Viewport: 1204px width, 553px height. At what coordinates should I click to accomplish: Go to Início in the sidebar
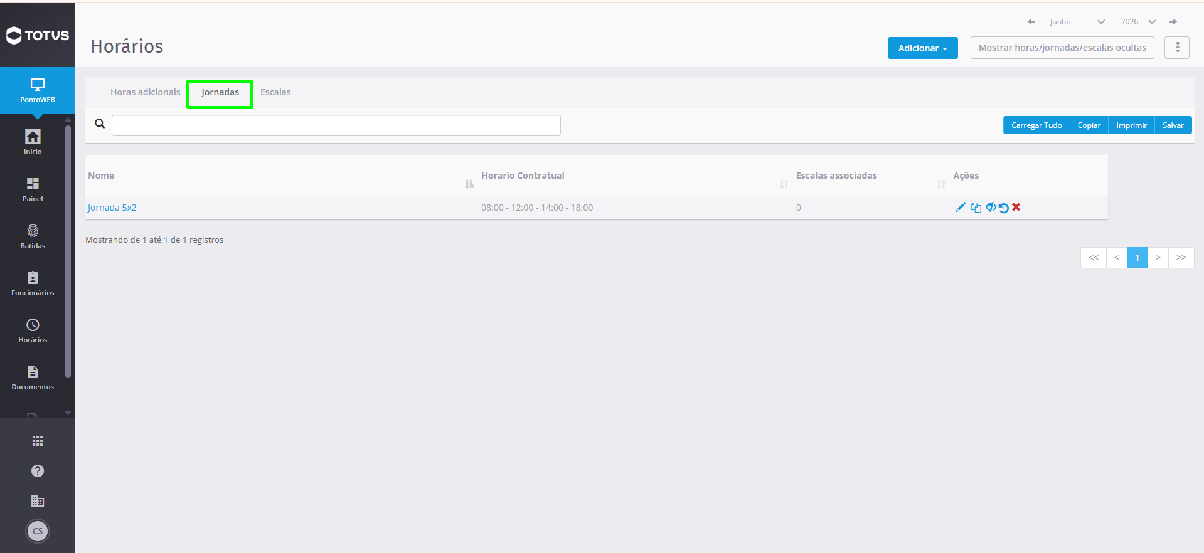click(x=33, y=142)
